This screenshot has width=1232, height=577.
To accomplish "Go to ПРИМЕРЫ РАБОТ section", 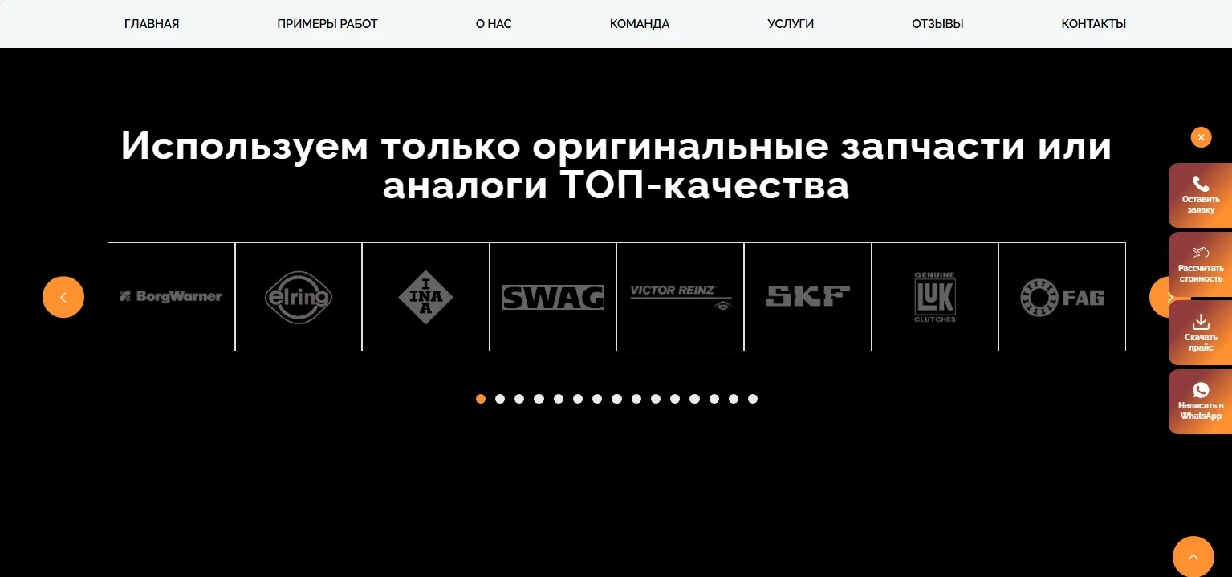I will point(327,24).
